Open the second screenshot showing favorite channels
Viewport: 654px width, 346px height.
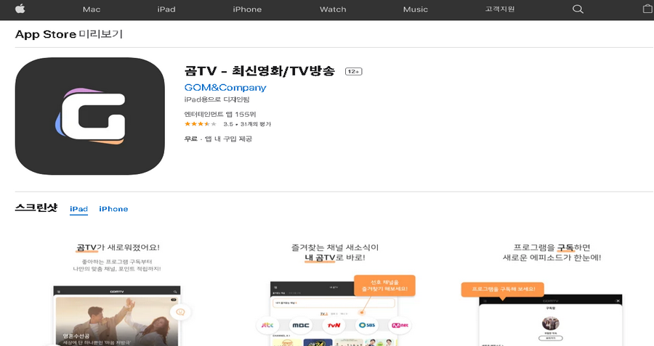click(x=334, y=313)
